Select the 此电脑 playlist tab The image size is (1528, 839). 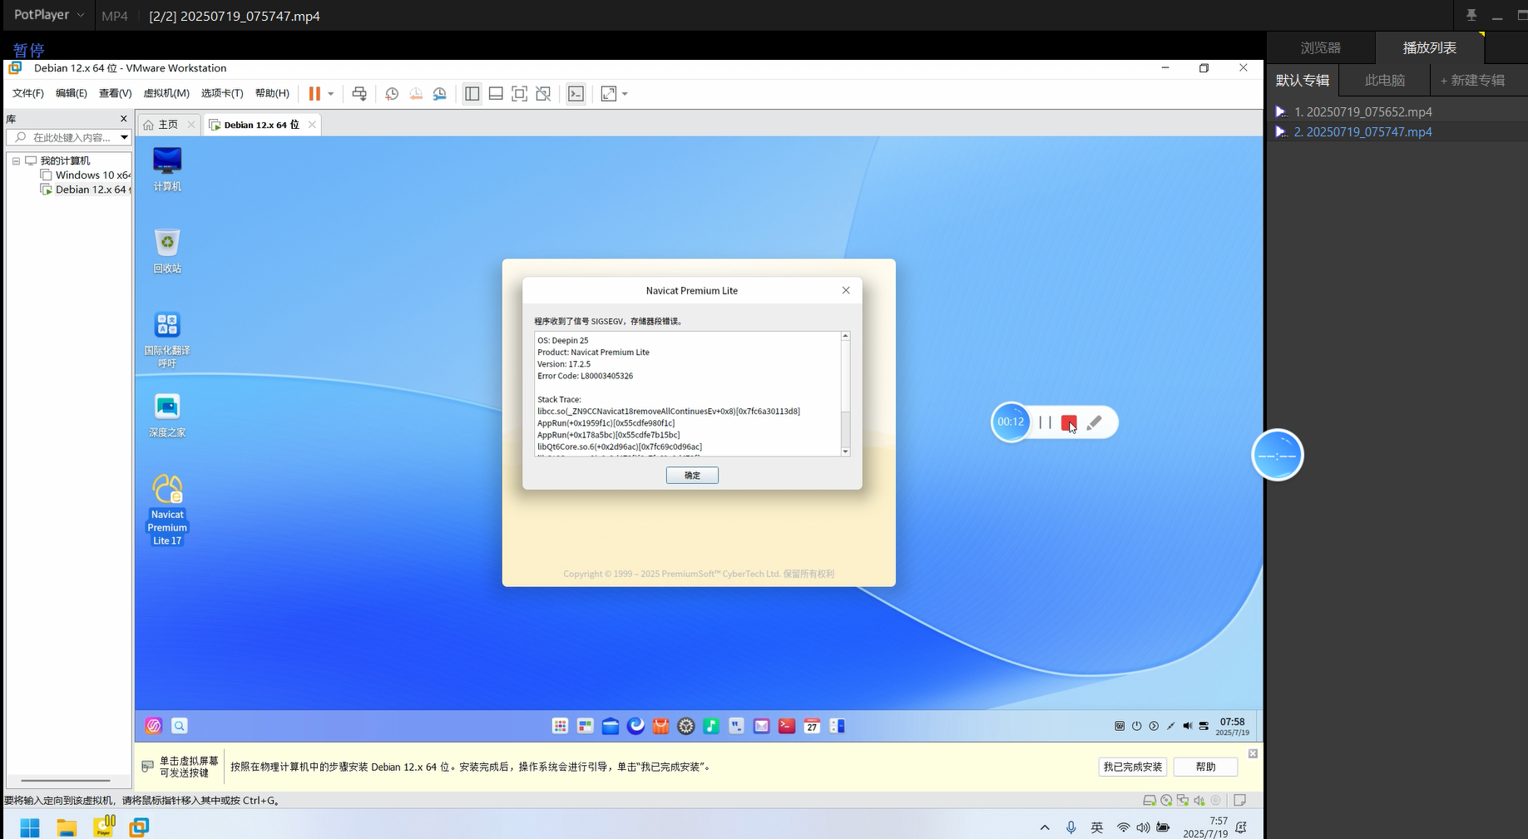[x=1385, y=81]
